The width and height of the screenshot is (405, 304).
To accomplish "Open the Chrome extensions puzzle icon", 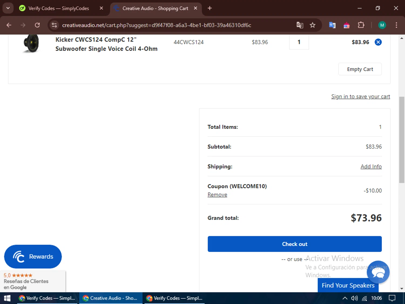I will pos(361,25).
